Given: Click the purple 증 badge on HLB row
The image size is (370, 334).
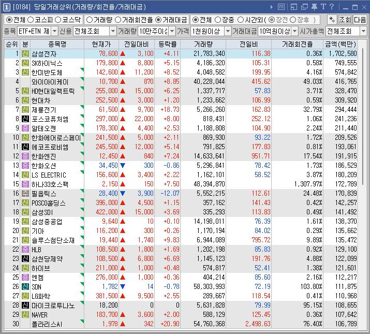Looking at the screenshot, I should click(x=25, y=249).
